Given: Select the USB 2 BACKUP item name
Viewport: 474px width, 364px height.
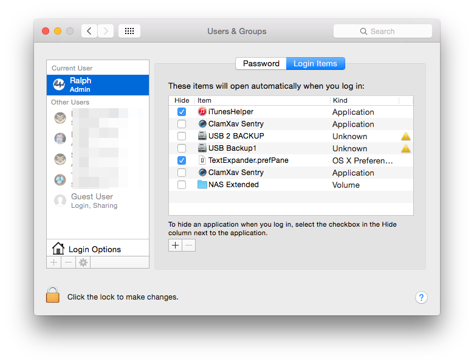Looking at the screenshot, I should (236, 136).
